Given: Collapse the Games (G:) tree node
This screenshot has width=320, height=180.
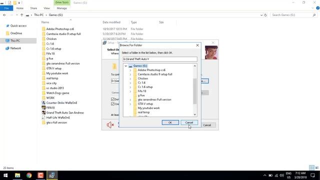Looking at the screenshot, I should pos(126,66).
